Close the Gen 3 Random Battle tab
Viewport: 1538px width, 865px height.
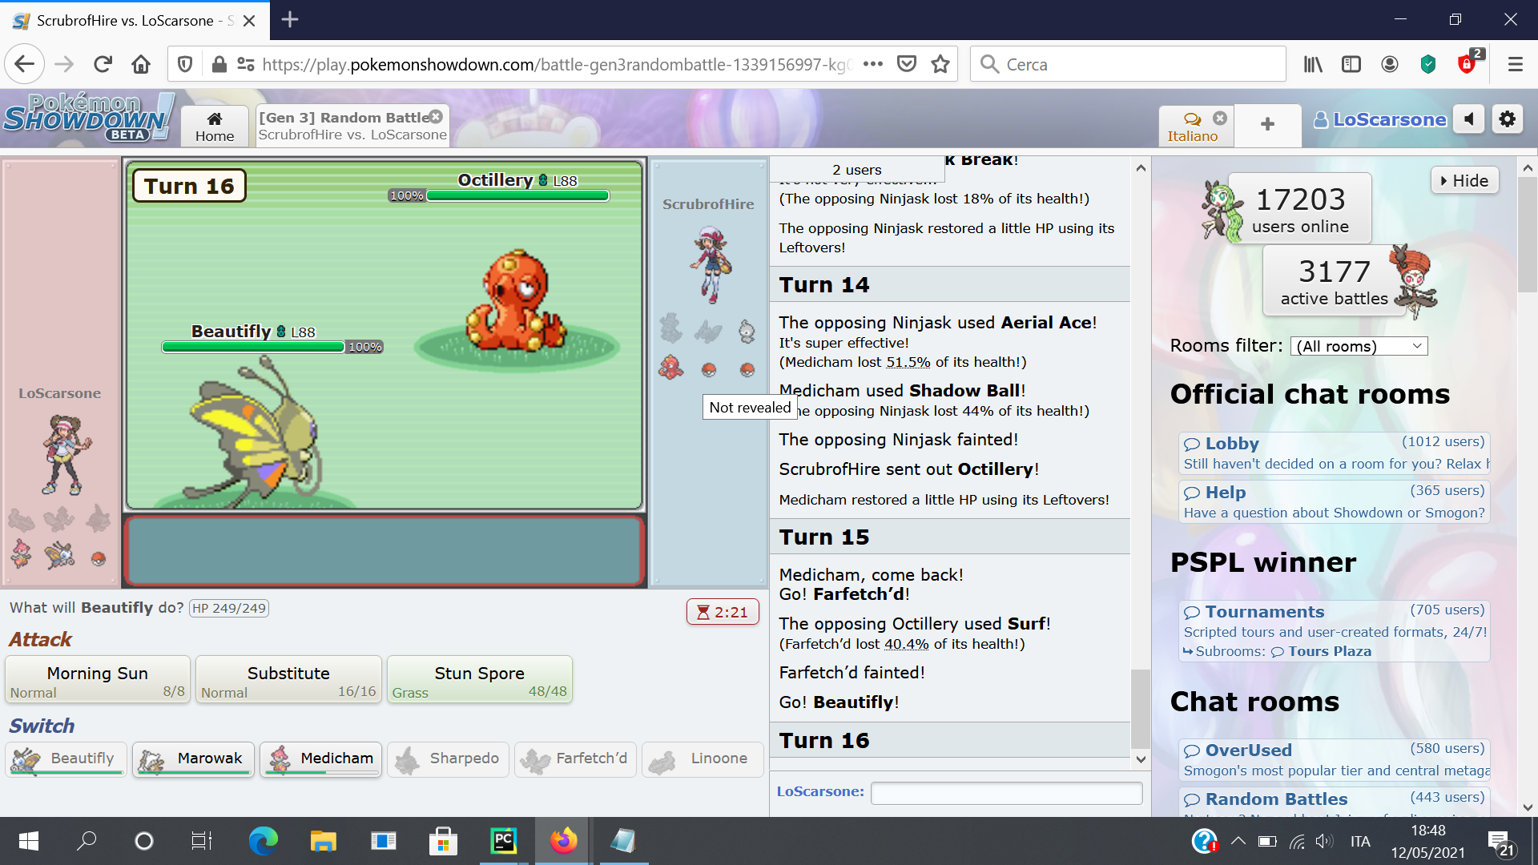tap(436, 117)
